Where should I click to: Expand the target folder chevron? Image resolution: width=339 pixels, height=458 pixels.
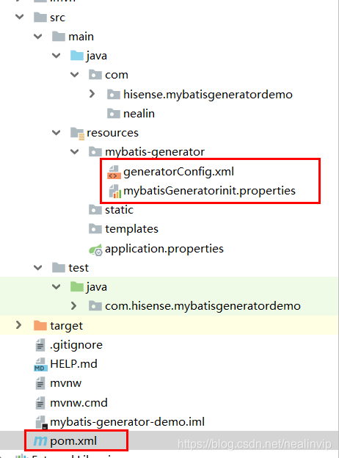[18, 325]
